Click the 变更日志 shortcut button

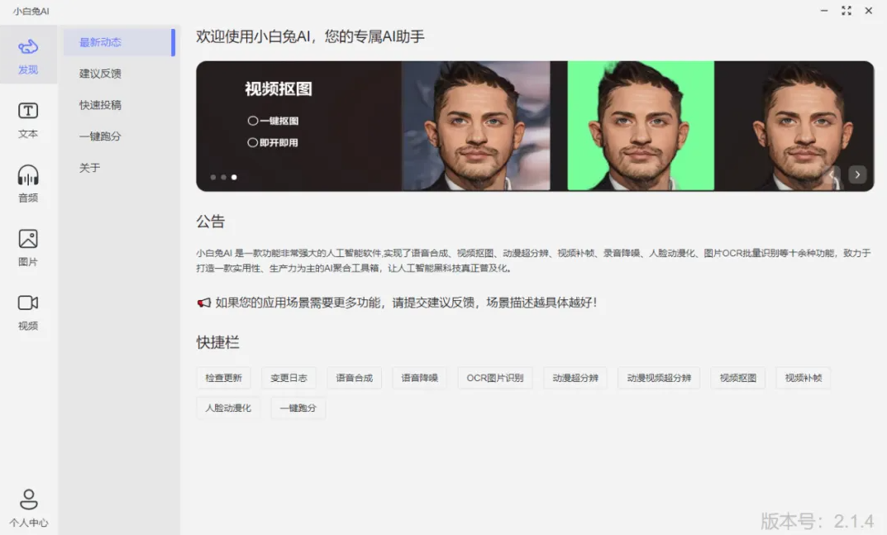click(x=289, y=378)
